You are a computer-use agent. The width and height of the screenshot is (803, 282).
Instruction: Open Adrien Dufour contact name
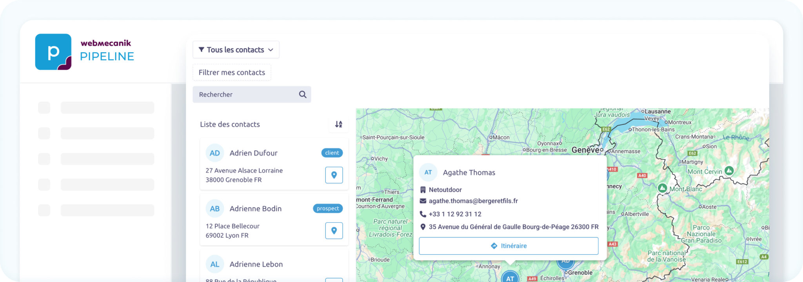[254, 153]
